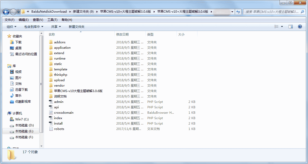This screenshot has width=308, height=164.
Task: Click the search box input field
Action: click(x=274, y=12)
